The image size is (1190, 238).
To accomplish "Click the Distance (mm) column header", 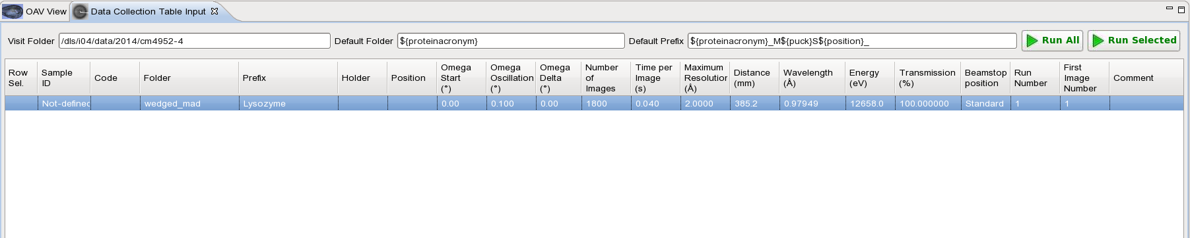I will coord(754,78).
